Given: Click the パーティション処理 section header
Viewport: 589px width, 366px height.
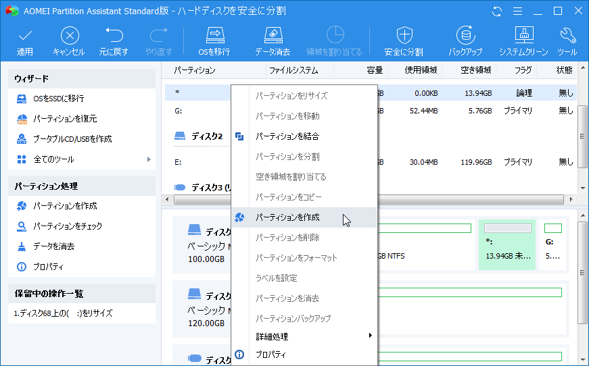Looking at the screenshot, I should (82, 186).
